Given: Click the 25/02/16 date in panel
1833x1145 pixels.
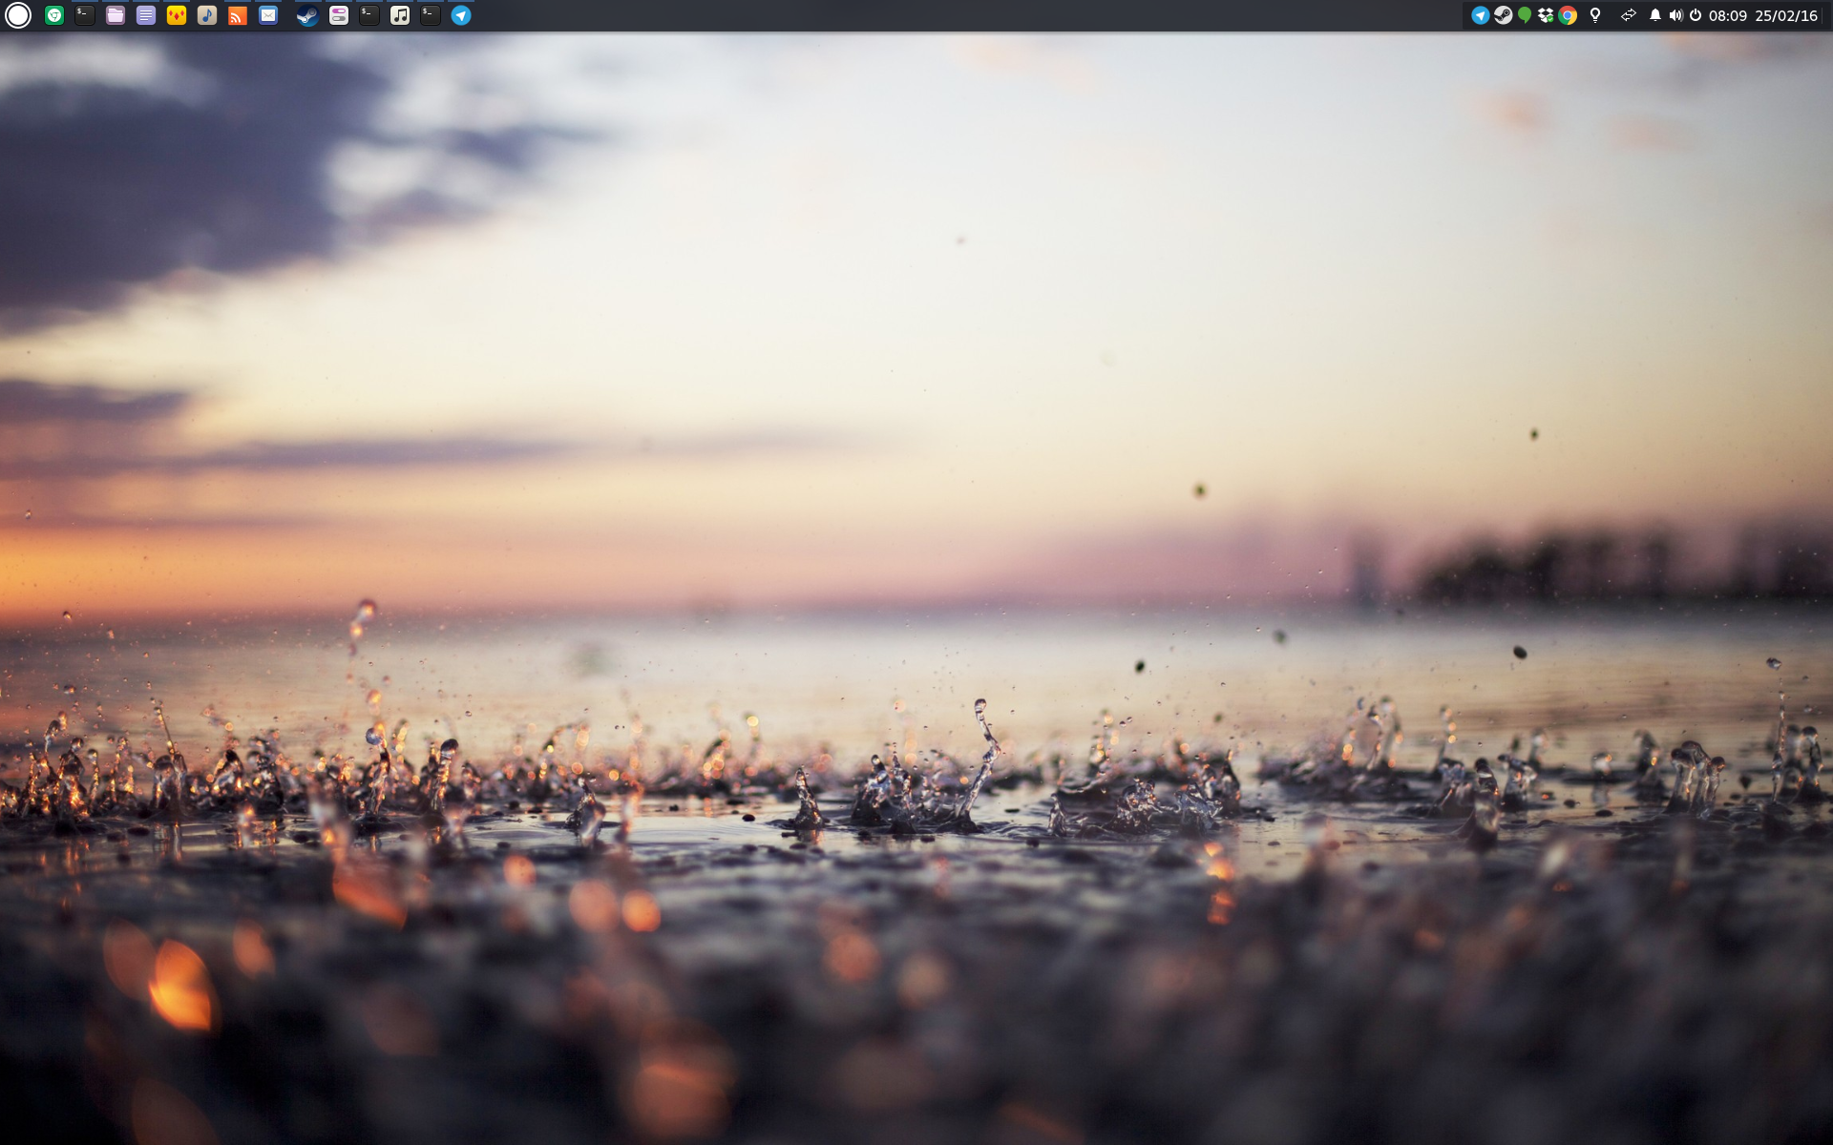Looking at the screenshot, I should tap(1786, 15).
